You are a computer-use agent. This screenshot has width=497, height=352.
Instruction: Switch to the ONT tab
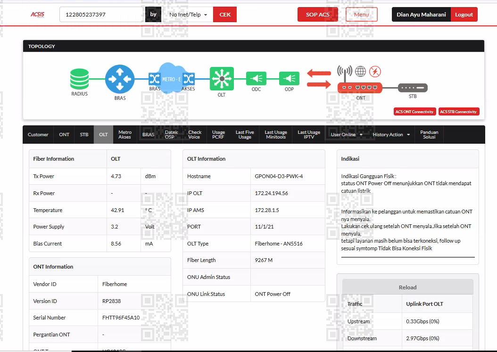[64, 135]
